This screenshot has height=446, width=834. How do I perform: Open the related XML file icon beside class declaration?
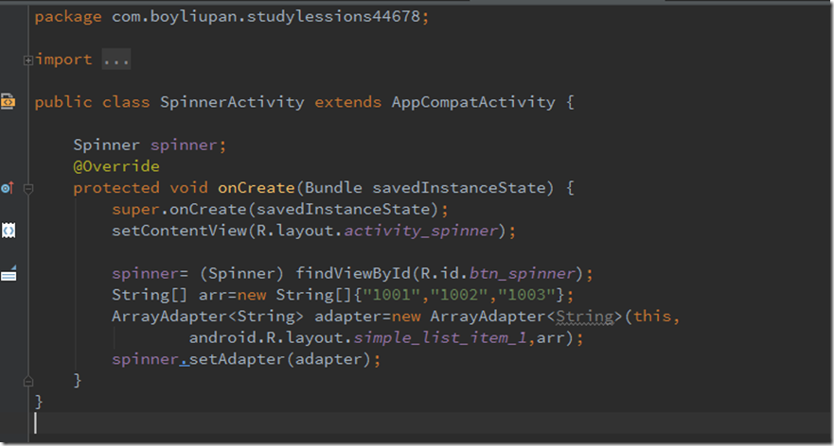[9, 101]
